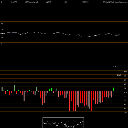Click the 'MR' panel label
Viewport: 128px width, 128px height.
114,67
